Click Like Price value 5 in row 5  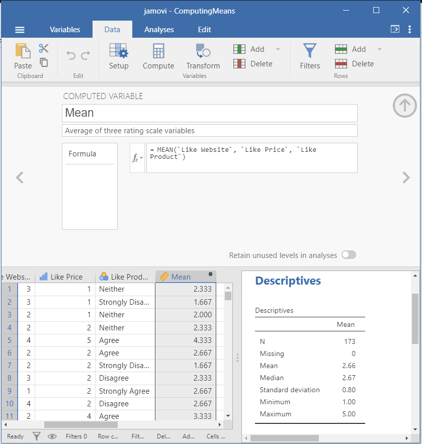click(x=65, y=340)
